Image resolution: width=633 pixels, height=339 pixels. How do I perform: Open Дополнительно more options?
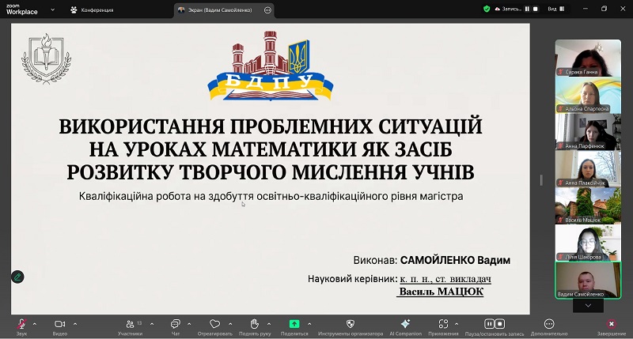(549, 324)
